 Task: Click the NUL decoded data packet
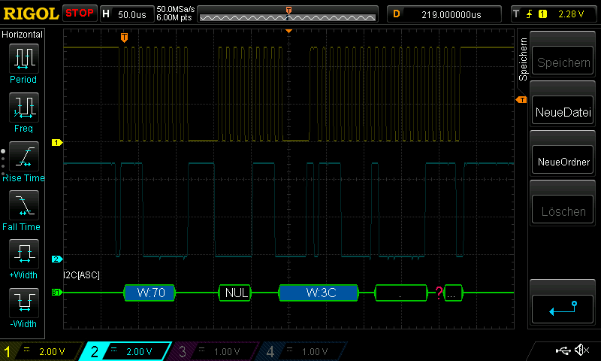pos(235,293)
